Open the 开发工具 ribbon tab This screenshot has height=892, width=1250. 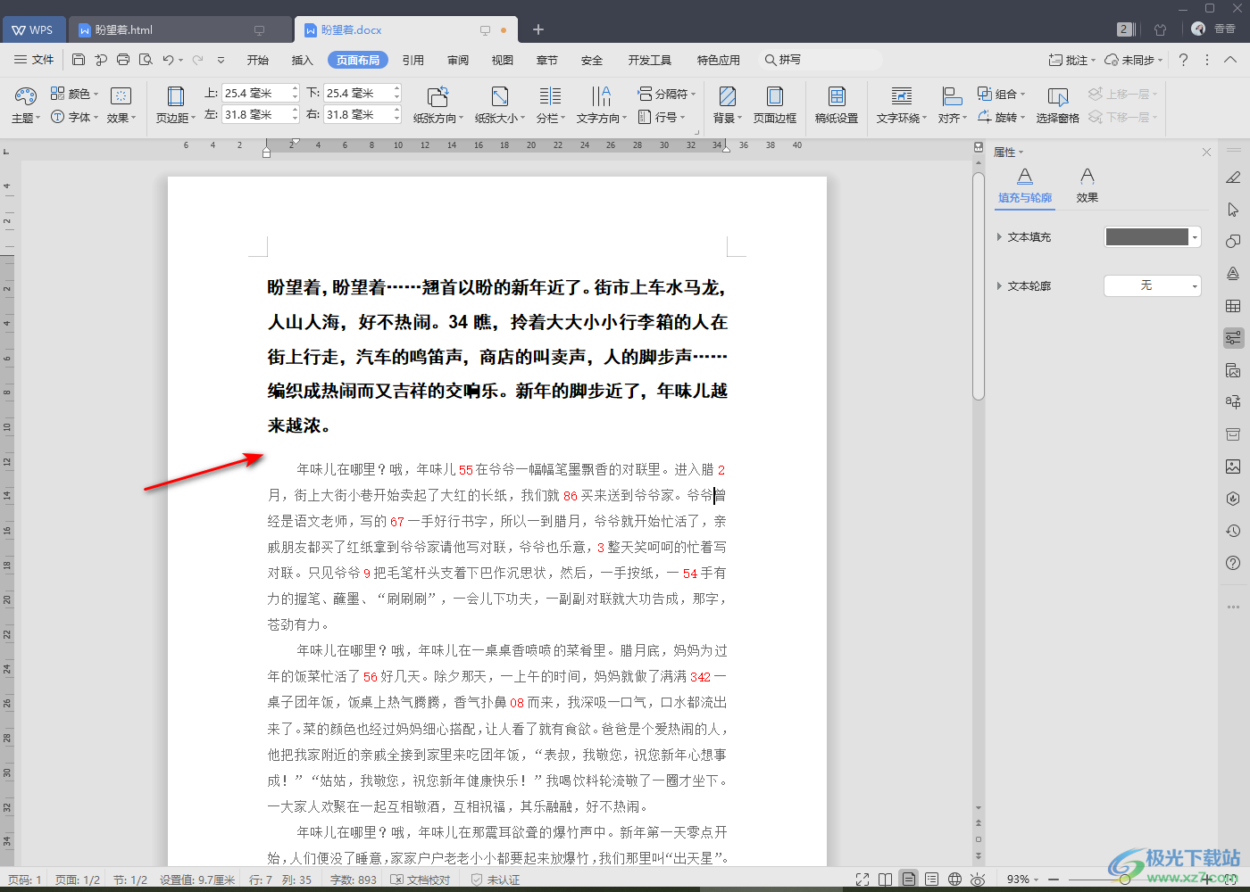click(x=649, y=60)
